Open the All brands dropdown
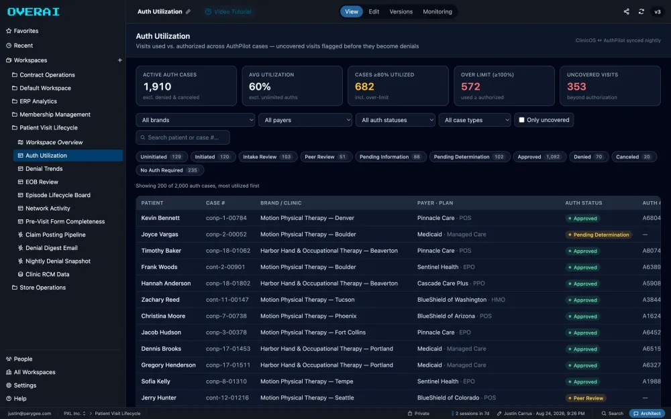Viewport: 671px width, 419px height. 195,120
